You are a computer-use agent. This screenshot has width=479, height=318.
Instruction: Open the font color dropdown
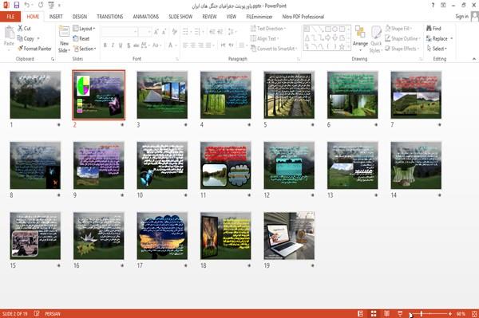(176, 45)
